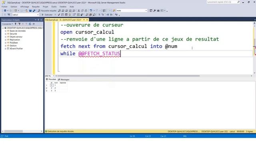
Task: Switch to the Messages tab
Action: coord(64,80)
